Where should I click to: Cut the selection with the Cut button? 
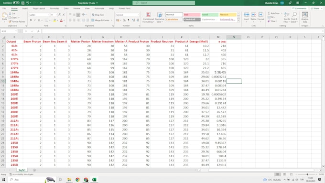[12, 13]
